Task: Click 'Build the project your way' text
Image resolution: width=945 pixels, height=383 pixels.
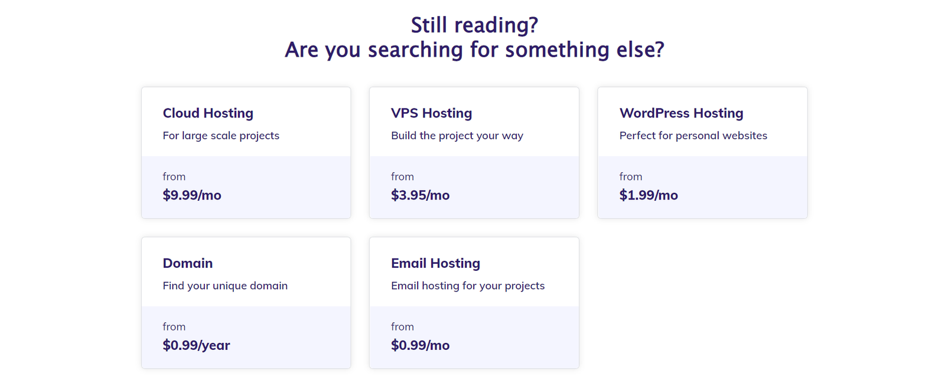Action: pos(457,136)
